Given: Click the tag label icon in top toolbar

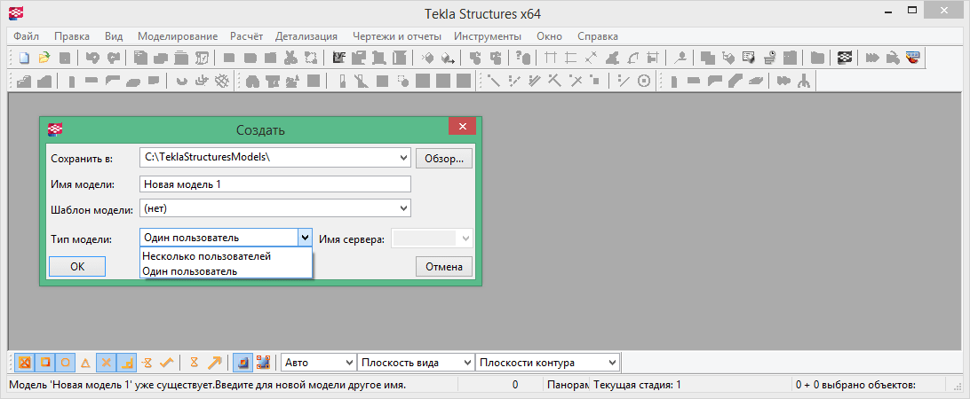Looking at the screenshot, I should coord(728,58).
